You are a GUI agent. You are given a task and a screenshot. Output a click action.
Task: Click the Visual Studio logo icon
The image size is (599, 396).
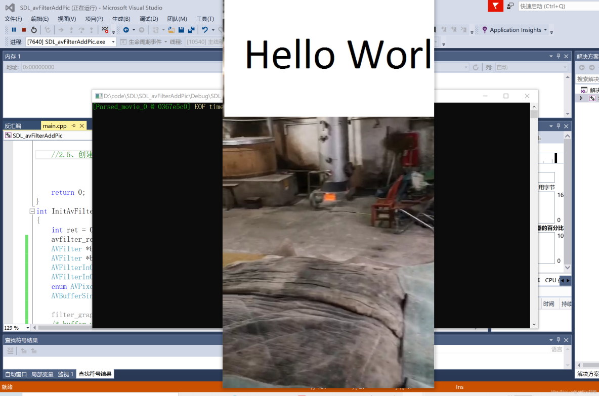click(10, 8)
